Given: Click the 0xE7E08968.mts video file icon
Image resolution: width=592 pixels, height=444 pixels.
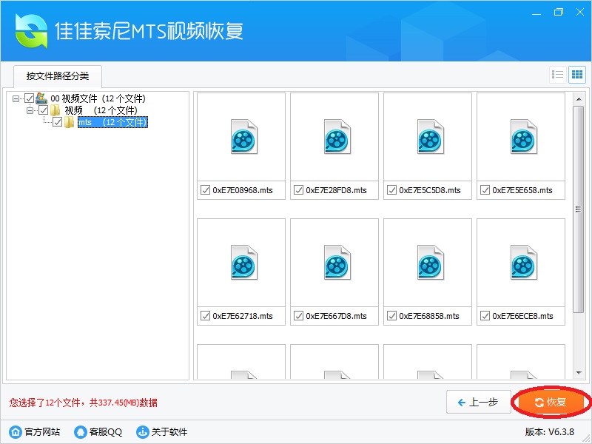Looking at the screenshot, I should 243,137.
